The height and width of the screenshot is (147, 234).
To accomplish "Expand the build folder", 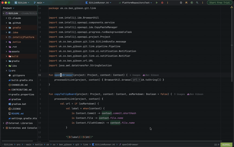I will pos(6,56).
